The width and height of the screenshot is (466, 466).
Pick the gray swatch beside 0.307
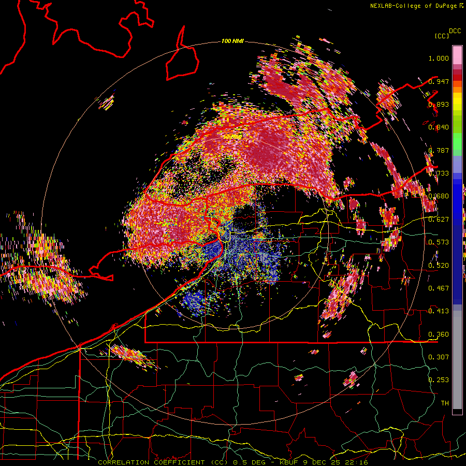click(x=457, y=360)
